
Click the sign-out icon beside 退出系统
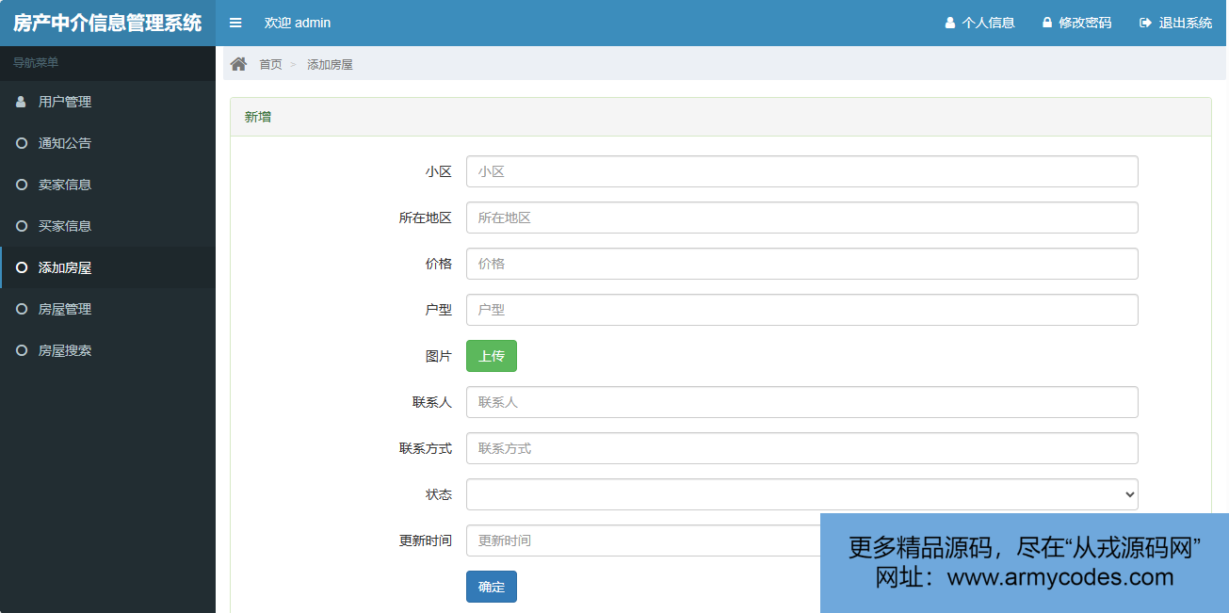tap(1145, 23)
